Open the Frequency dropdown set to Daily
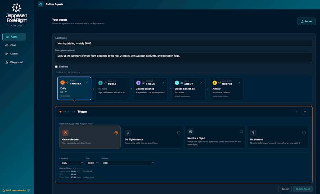Screen dimensions: 320x194 [72, 163]
